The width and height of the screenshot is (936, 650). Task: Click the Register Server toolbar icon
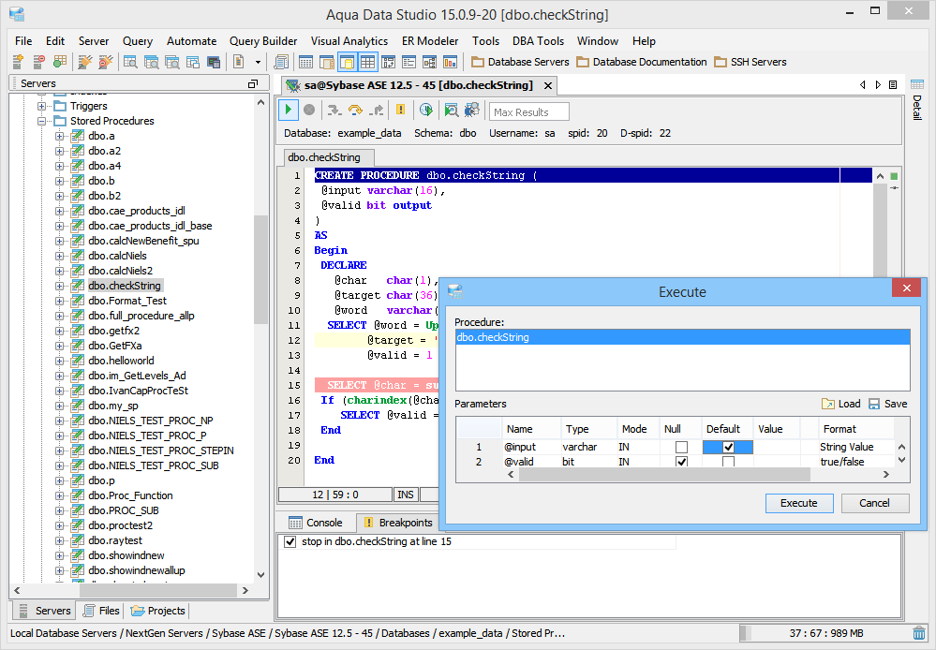(x=18, y=62)
